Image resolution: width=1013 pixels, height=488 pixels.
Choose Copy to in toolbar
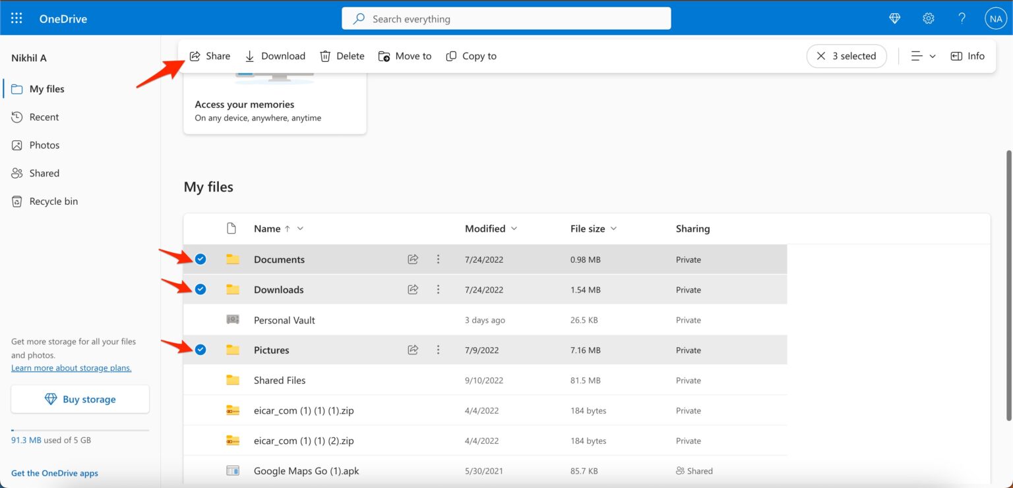(x=472, y=56)
